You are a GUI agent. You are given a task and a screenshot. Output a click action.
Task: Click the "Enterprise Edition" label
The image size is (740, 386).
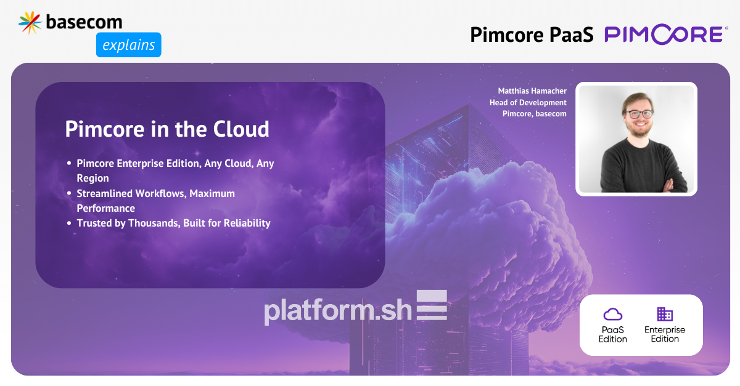665,334
